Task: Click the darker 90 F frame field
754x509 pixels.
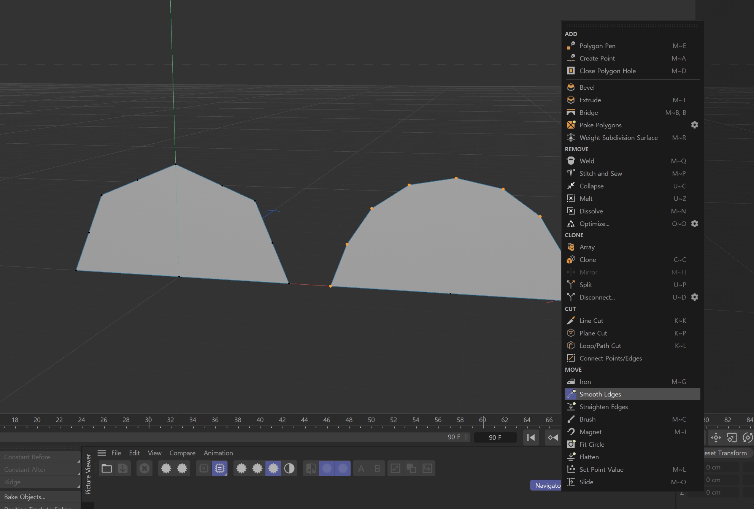Action: click(x=495, y=438)
